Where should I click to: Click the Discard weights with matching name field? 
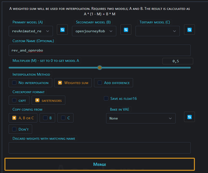(100, 148)
